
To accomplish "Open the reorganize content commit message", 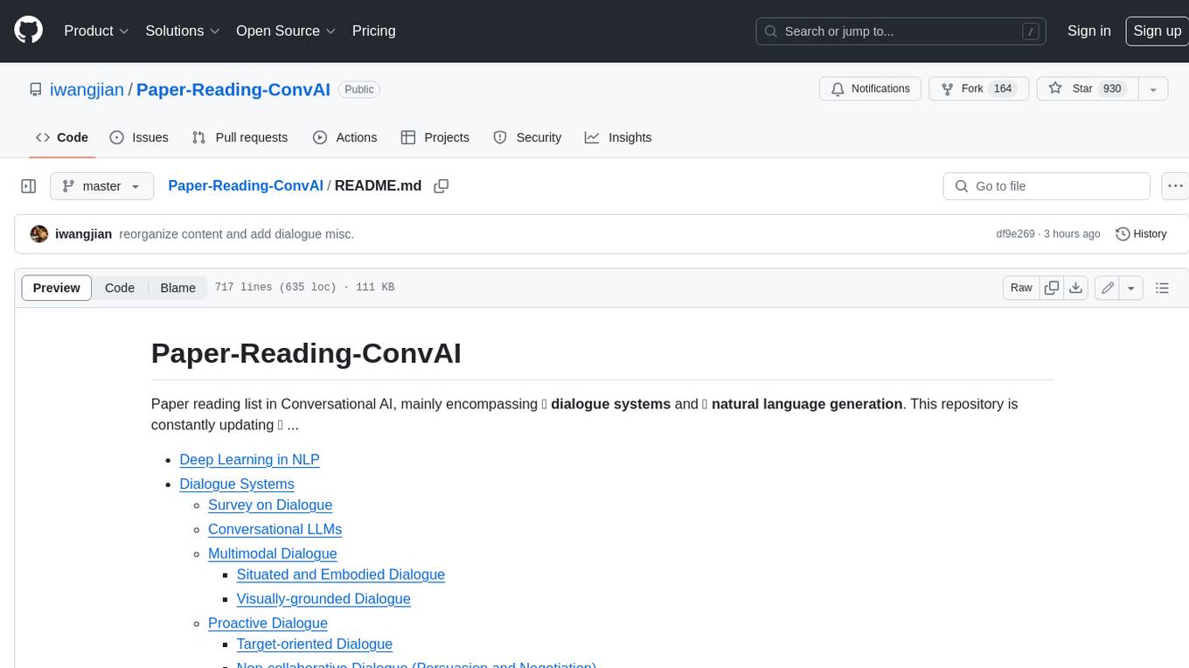I will (x=237, y=234).
